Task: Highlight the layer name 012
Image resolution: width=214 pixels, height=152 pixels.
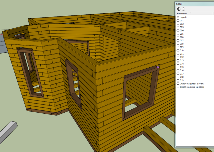Action: pos(182,57)
